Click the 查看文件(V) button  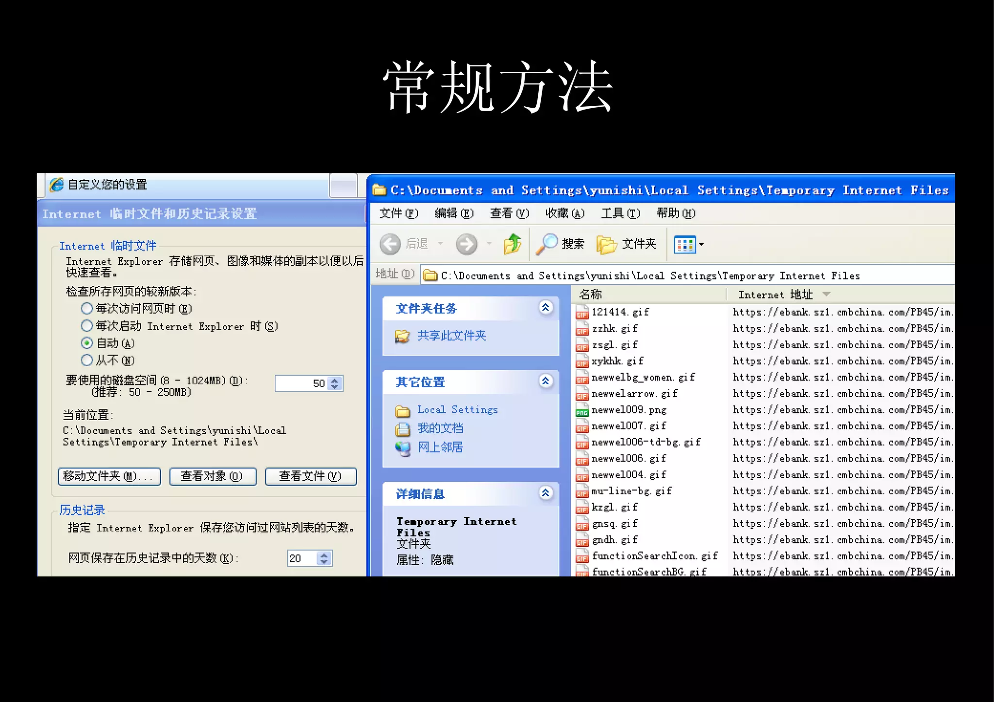(x=311, y=476)
